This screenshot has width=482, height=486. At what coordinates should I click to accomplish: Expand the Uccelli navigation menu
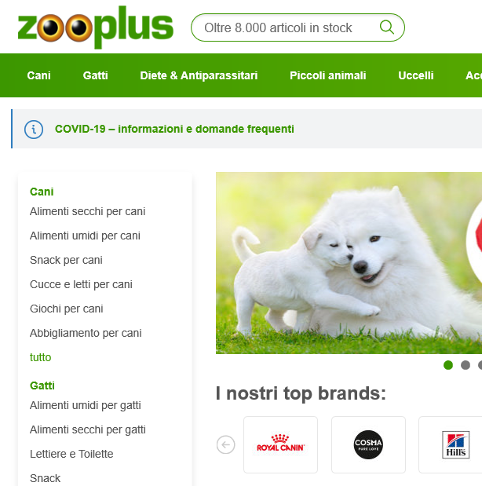click(x=416, y=75)
